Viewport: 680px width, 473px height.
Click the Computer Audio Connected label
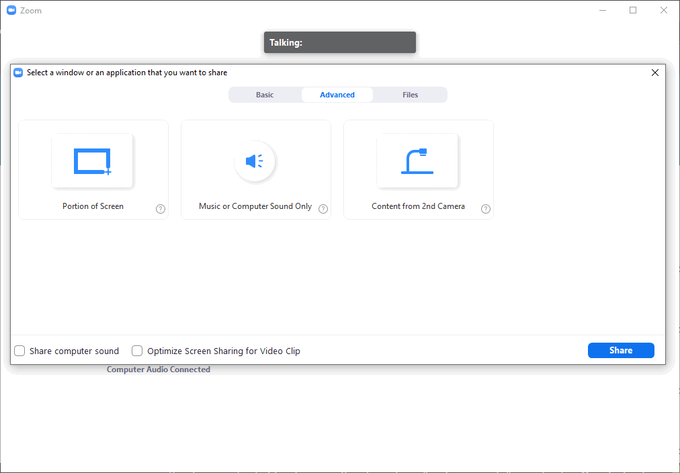(159, 369)
